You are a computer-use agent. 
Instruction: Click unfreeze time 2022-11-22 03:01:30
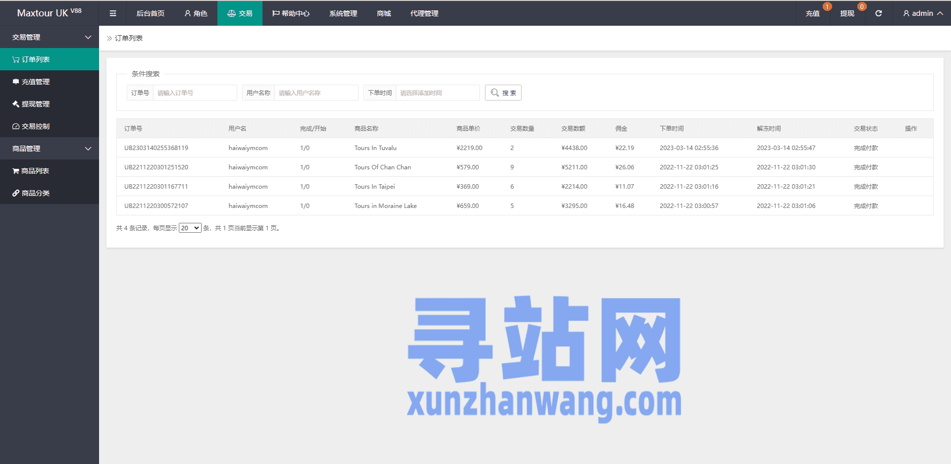pyautogui.click(x=786, y=167)
